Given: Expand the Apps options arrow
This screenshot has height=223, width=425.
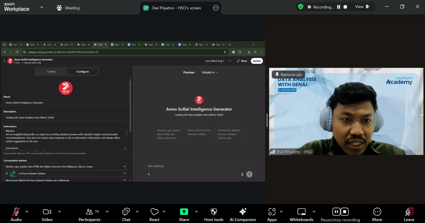Looking at the screenshot, I should pyautogui.click(x=281, y=212).
